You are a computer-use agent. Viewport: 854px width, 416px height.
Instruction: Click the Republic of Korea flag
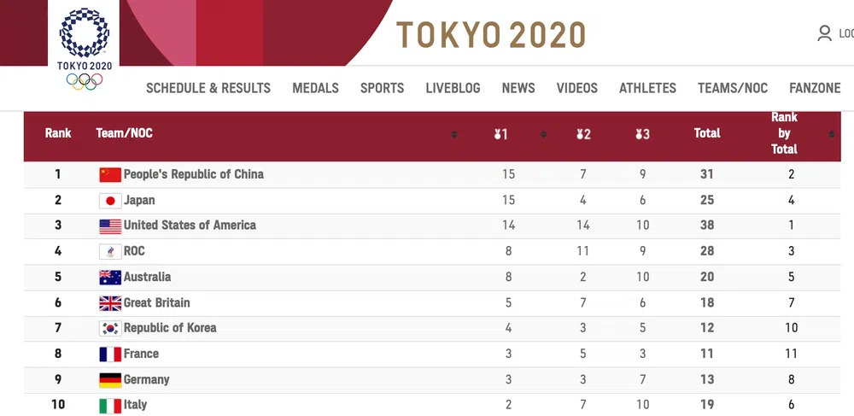click(110, 329)
